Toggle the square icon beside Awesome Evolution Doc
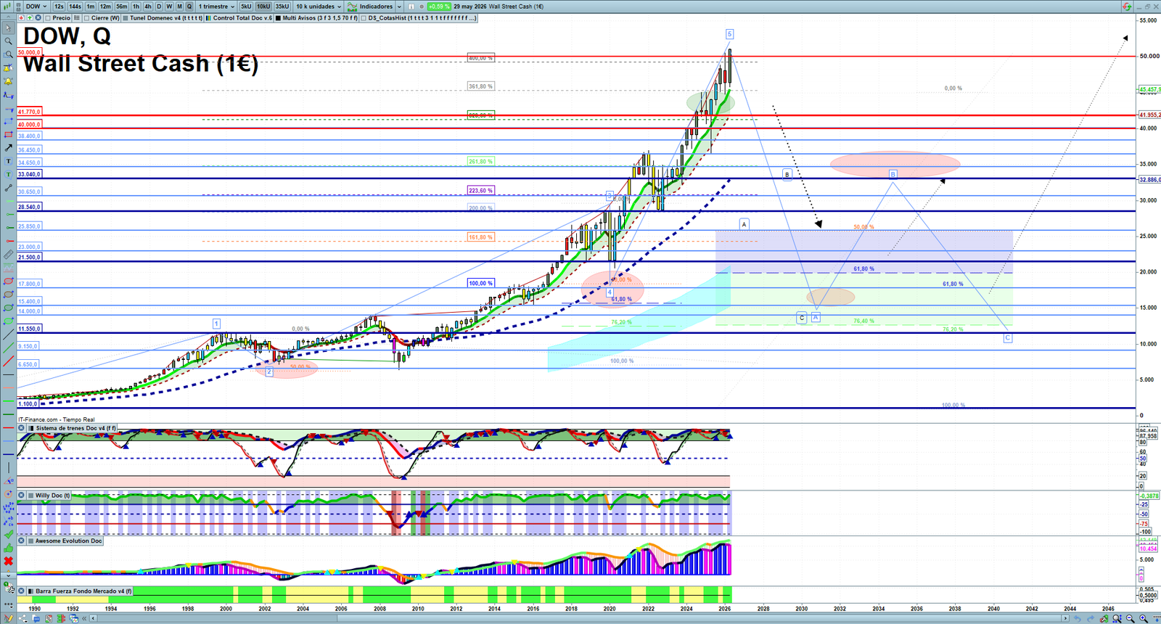1161x624 pixels. [30, 541]
